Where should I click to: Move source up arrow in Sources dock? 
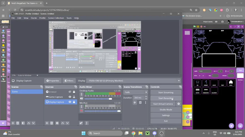[63, 123]
